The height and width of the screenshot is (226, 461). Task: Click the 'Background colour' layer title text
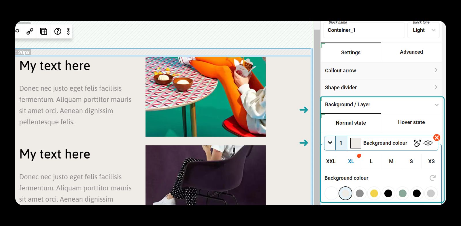click(385, 143)
